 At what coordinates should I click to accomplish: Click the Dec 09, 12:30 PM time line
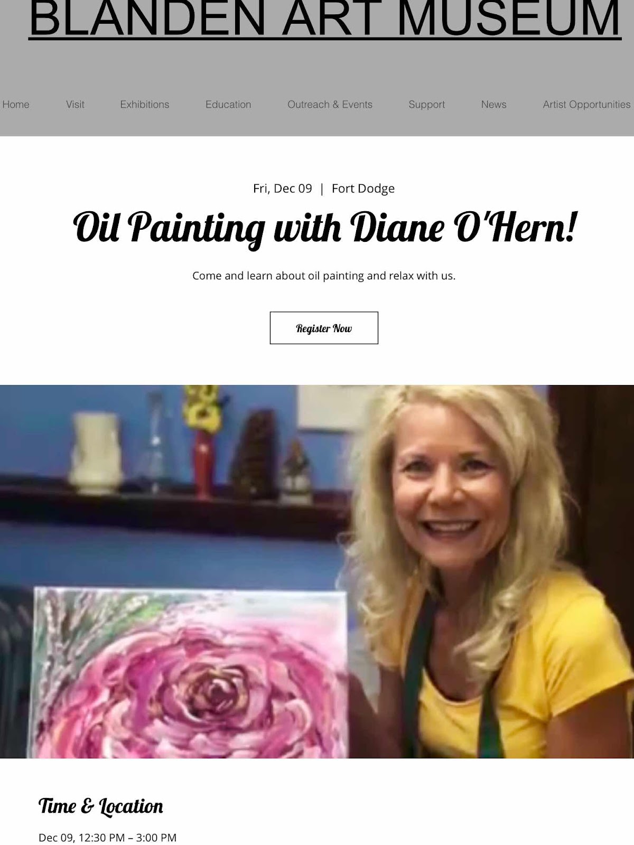[x=107, y=838]
